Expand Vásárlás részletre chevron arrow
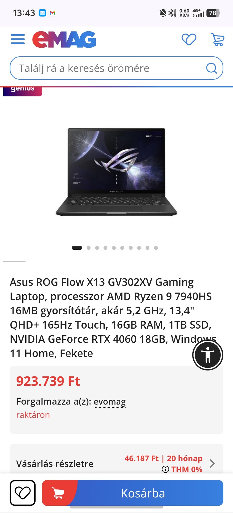The height and width of the screenshot is (513, 233). (212, 464)
